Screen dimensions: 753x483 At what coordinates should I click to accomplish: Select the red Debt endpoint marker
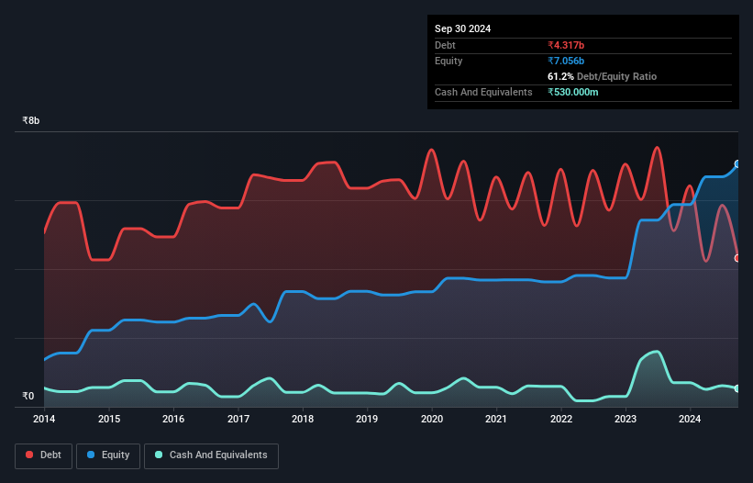click(737, 258)
